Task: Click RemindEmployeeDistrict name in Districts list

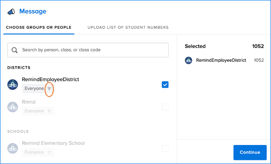Action: coord(50,79)
